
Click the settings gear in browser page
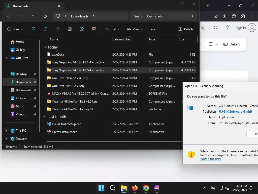point(215,28)
